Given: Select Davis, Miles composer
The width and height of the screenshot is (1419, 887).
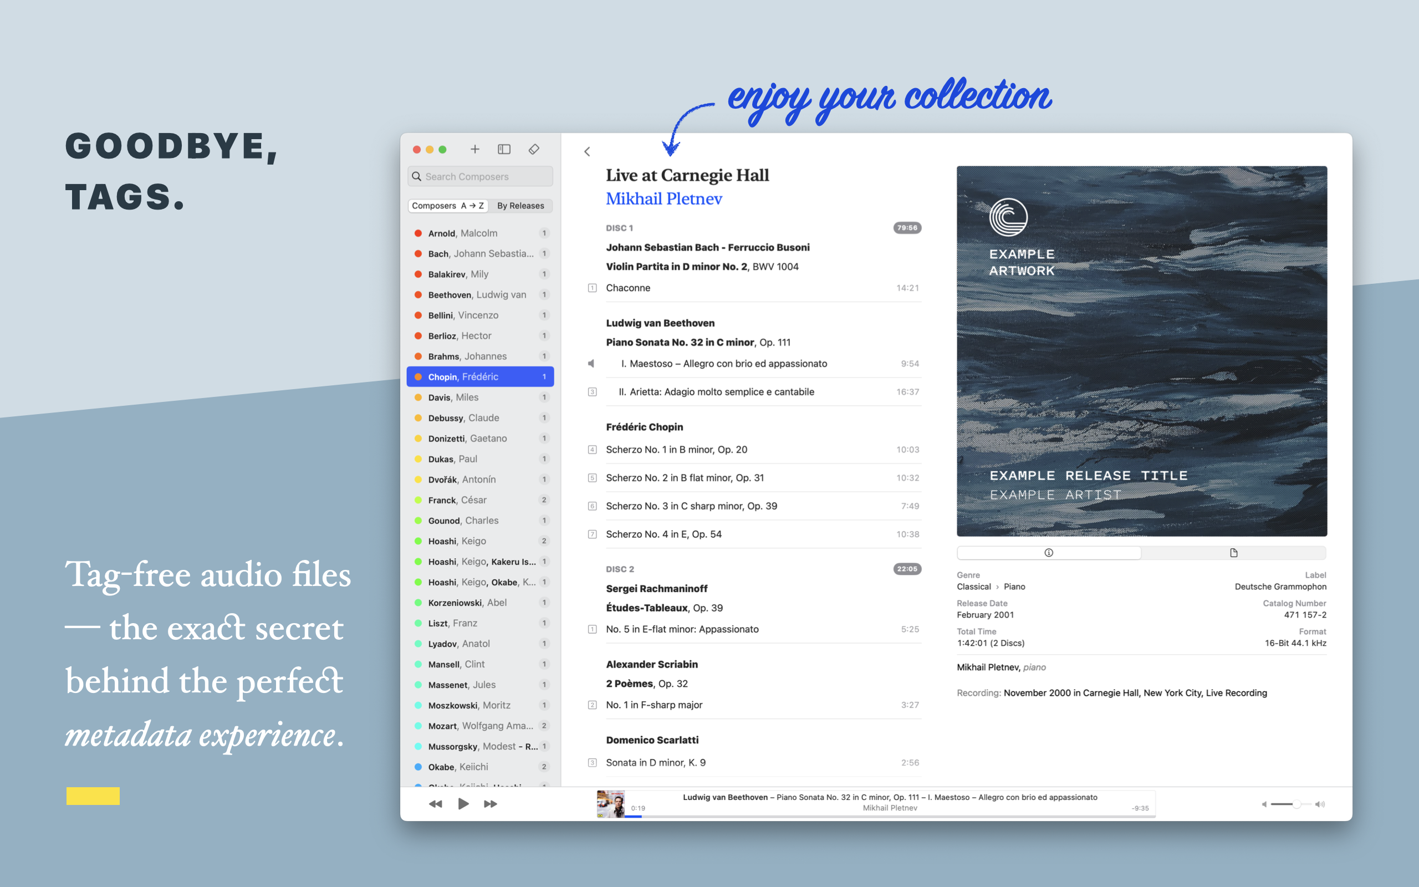Looking at the screenshot, I should tap(480, 397).
